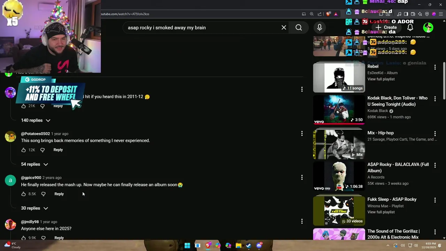The height and width of the screenshot is (251, 446).
Task: Open the Rebel album thumbnail
Action: pos(339,77)
